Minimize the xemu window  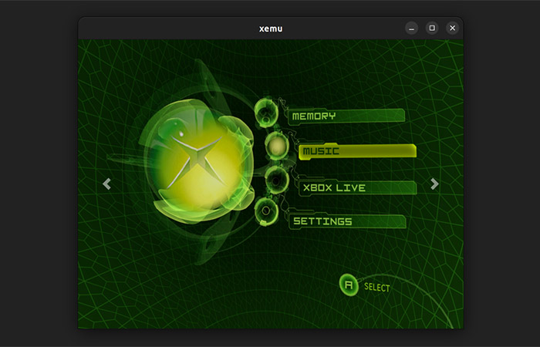click(x=412, y=29)
